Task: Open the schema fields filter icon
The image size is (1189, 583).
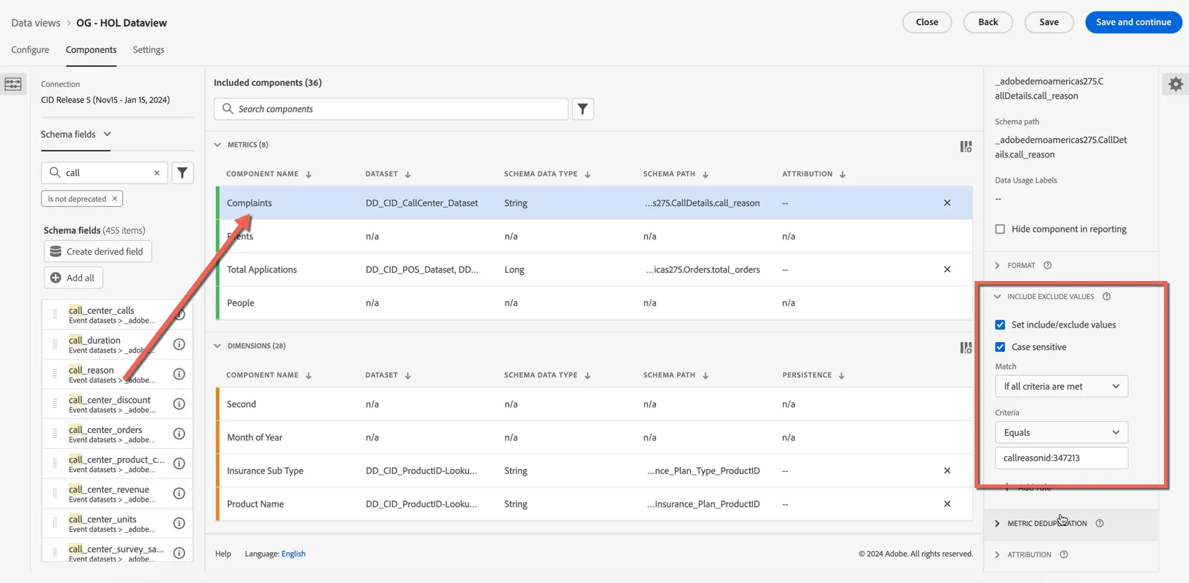Action: (183, 173)
